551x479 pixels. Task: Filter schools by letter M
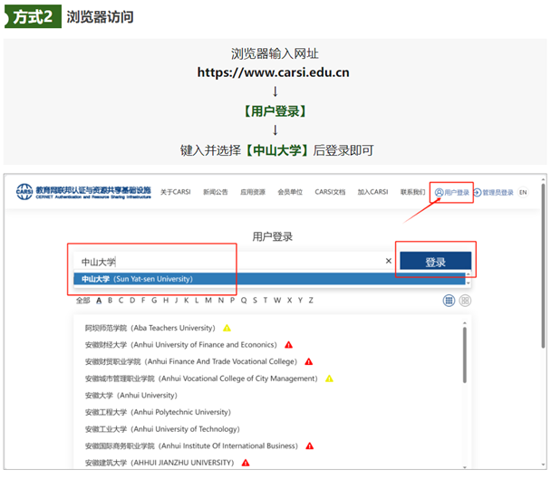(x=208, y=301)
